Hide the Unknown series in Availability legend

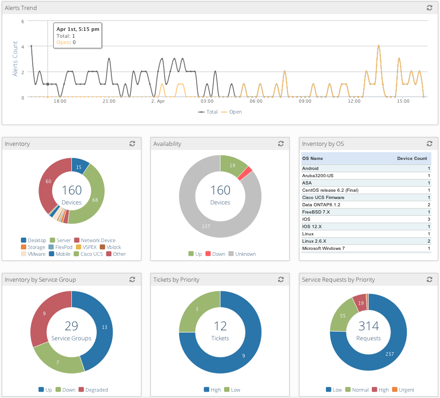point(242,254)
